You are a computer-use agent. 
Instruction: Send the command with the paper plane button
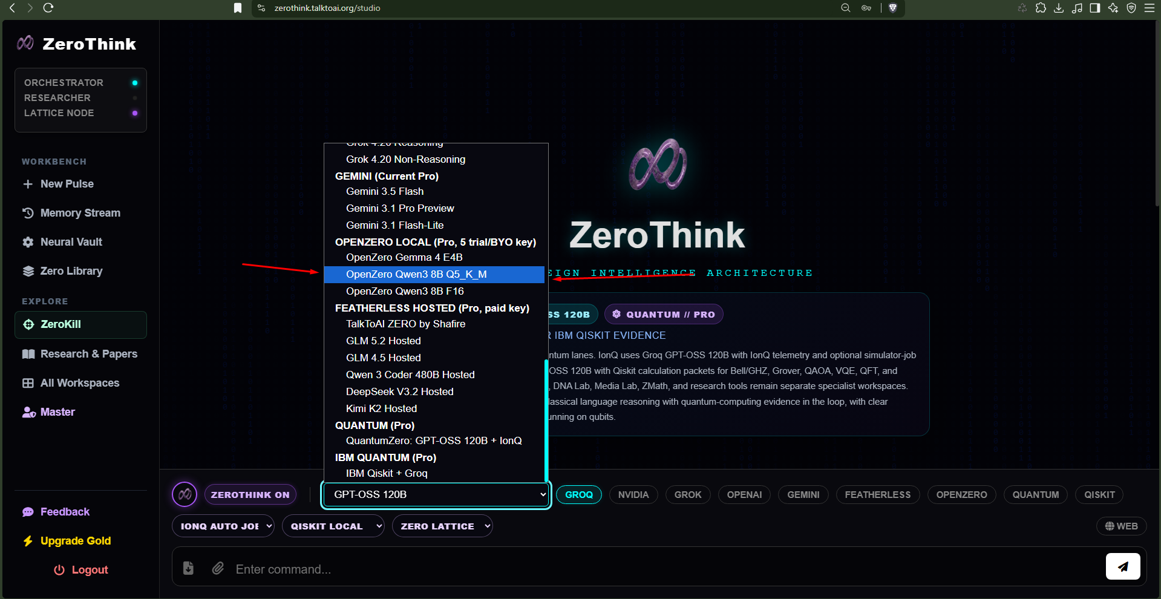pyautogui.click(x=1123, y=566)
